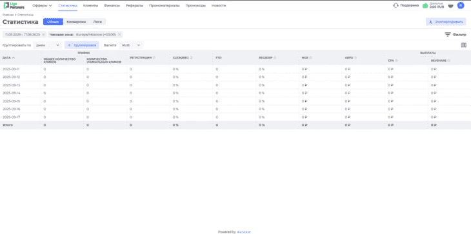Viewport: 471px width, 234px height.
Task: Click the info icon beside Регистрации
Action: [154, 57]
